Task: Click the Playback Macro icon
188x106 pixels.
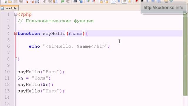Action: coord(147,1)
